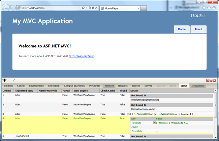The height and width of the screenshot is (141, 219).
Task: Click the Glimpse eye logo icon
Action: coord(5,80)
